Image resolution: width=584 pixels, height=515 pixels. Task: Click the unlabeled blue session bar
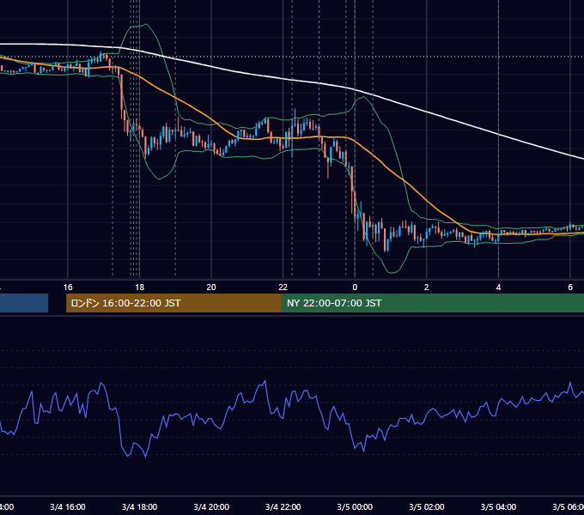[24, 303]
